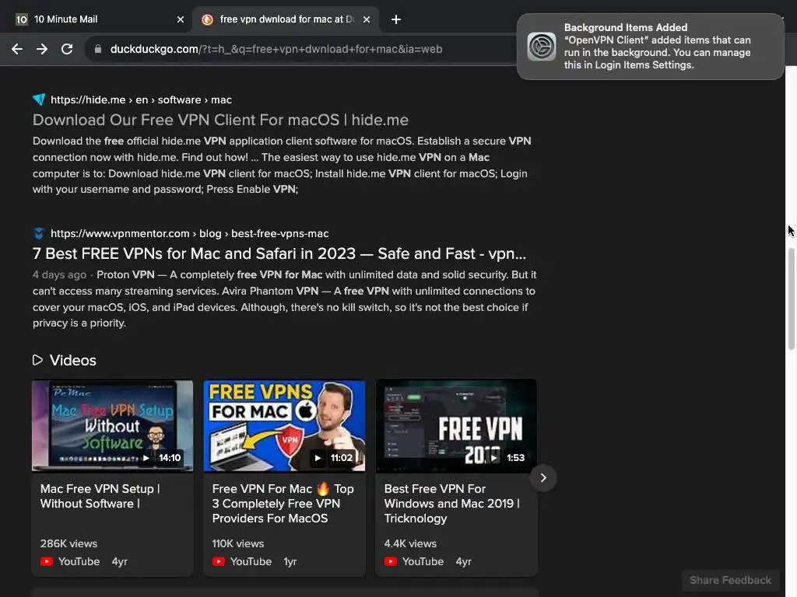Click the 10 Minute Mail tab favicon
Image resolution: width=797 pixels, height=597 pixels.
[21, 19]
